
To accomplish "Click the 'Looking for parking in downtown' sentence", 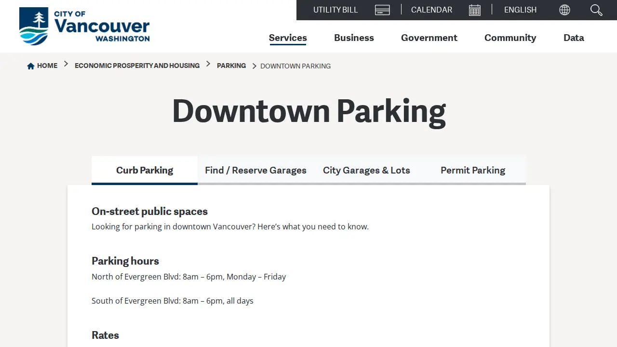I will pos(230,227).
